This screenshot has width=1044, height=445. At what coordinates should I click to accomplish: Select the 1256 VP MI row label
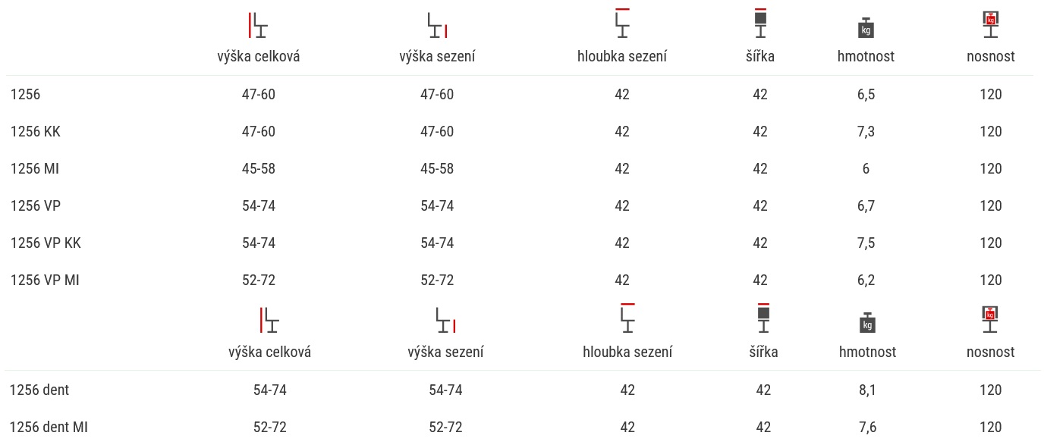coord(45,280)
